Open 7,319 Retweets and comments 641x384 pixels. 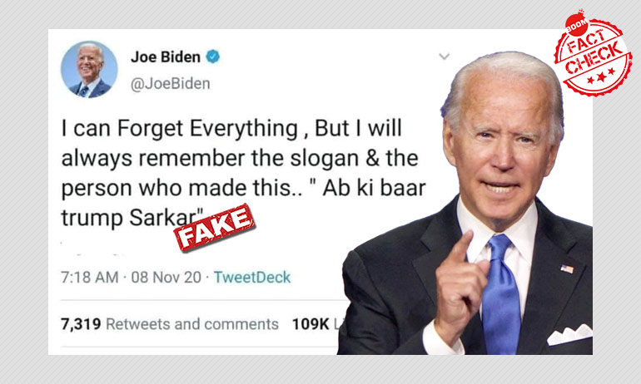click(x=170, y=324)
